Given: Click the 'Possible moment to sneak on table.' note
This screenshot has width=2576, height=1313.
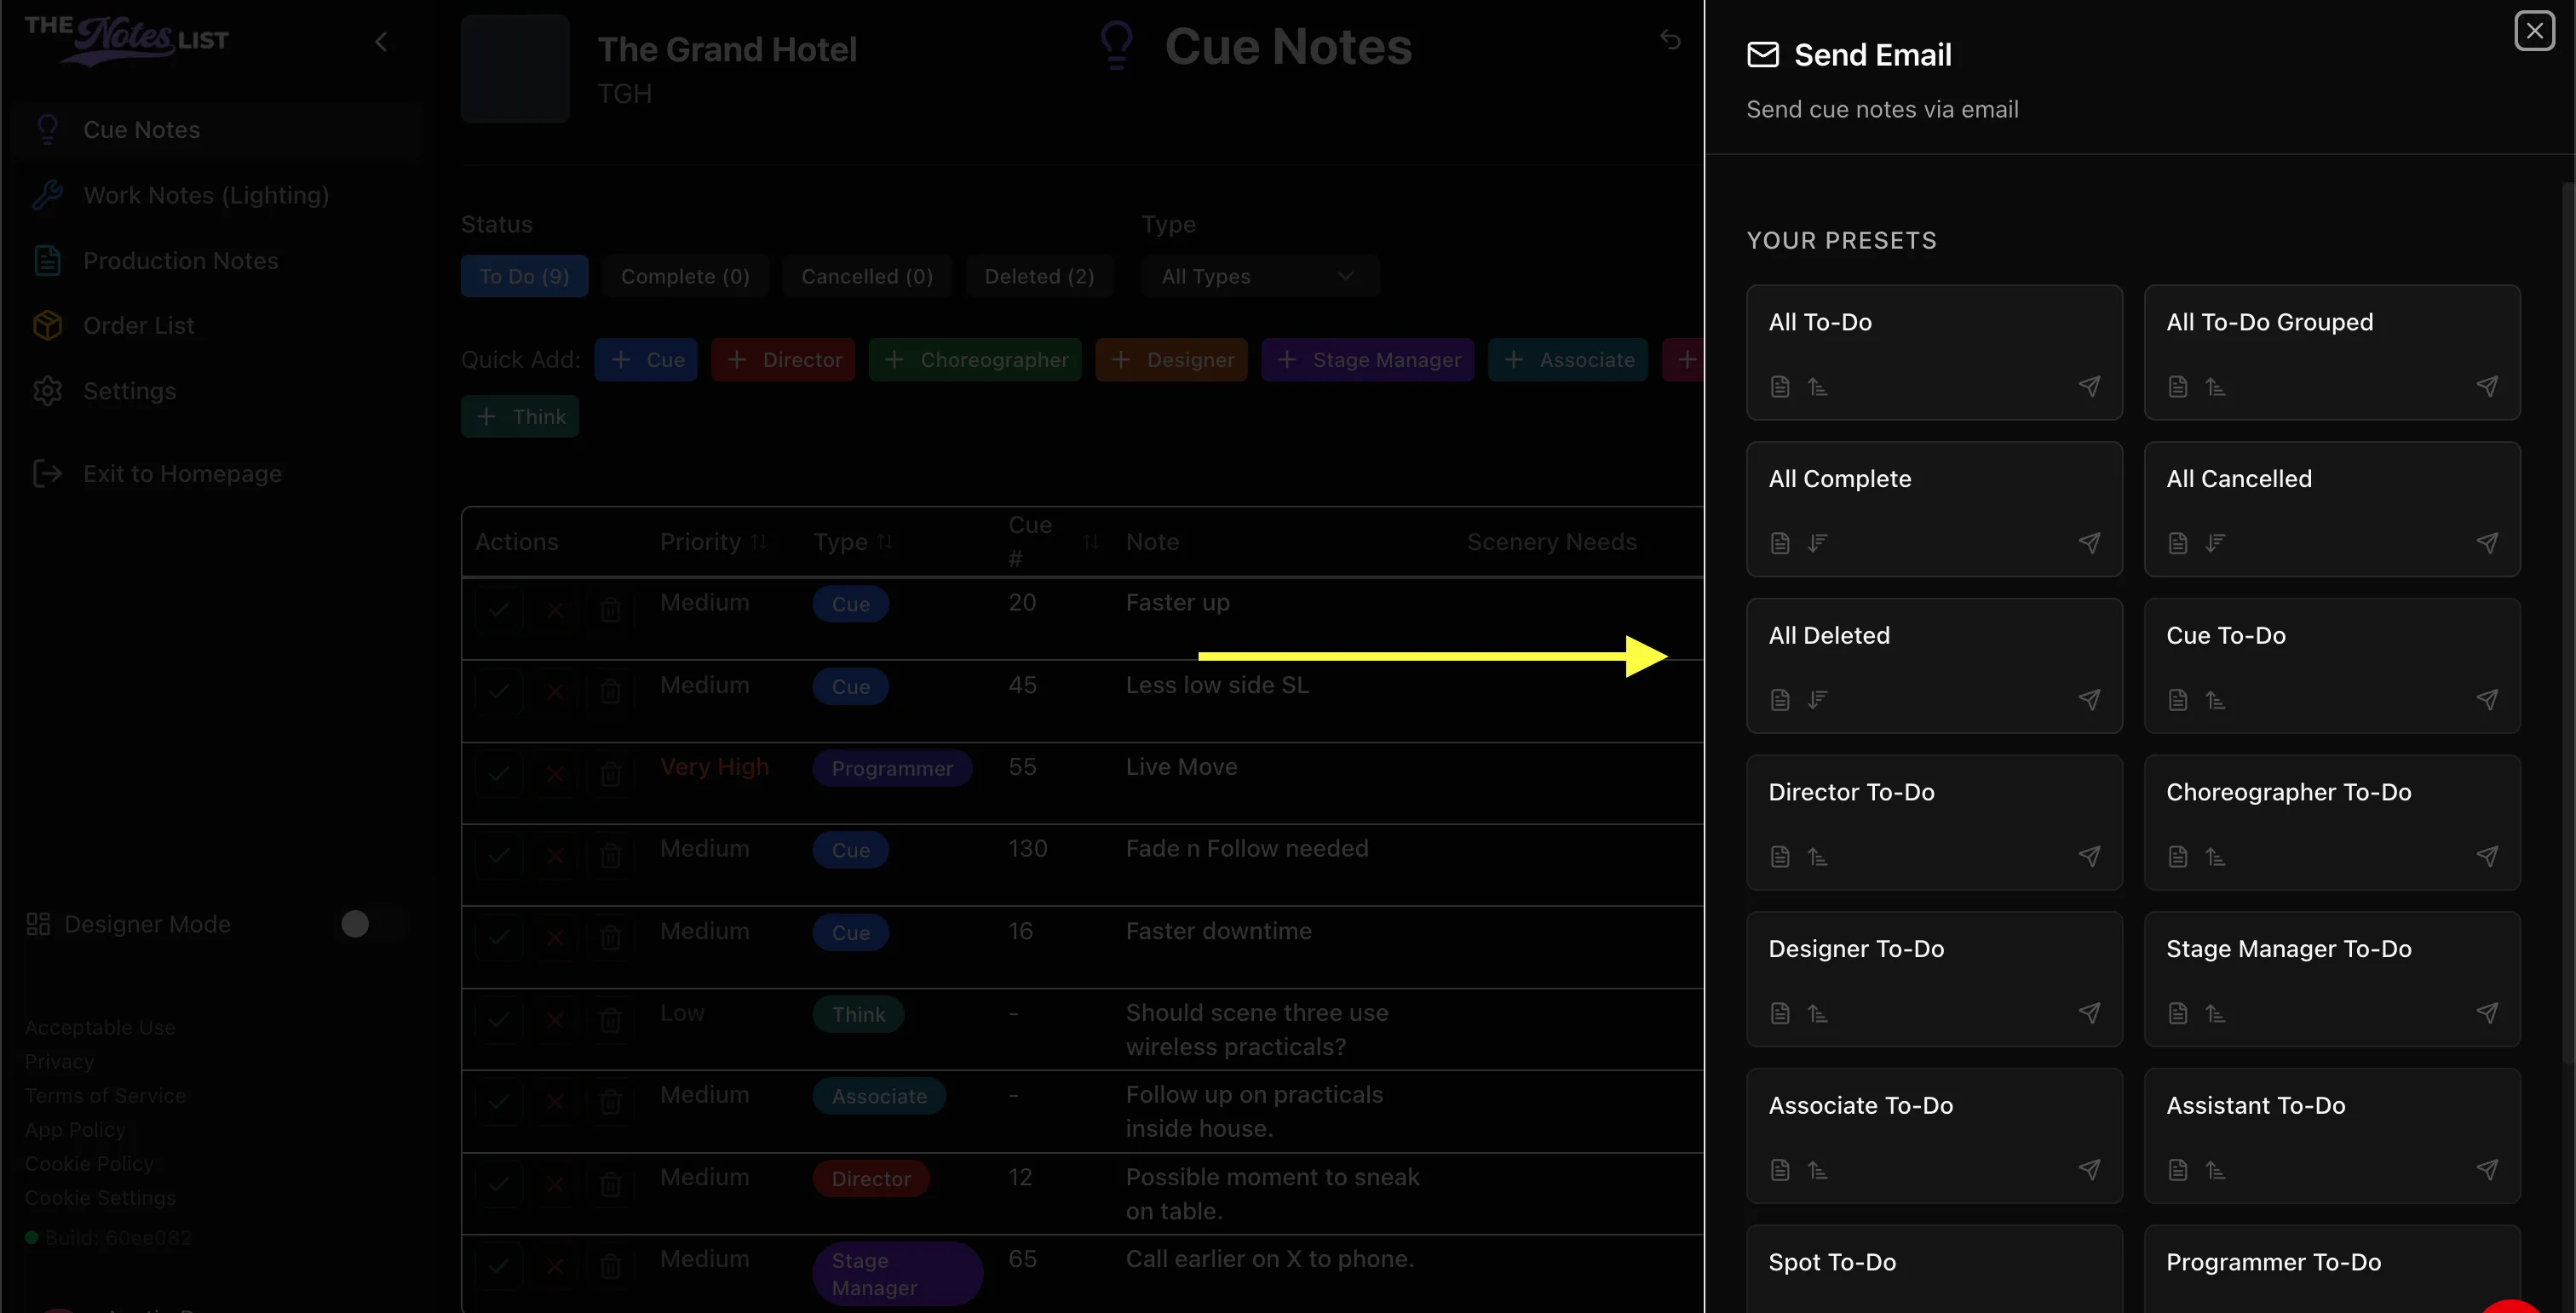Looking at the screenshot, I should pyautogui.click(x=1273, y=1194).
